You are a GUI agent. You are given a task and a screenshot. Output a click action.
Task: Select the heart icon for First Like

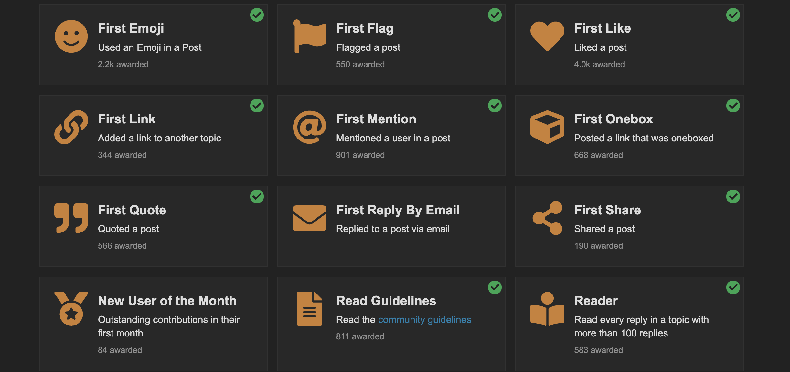(x=548, y=36)
